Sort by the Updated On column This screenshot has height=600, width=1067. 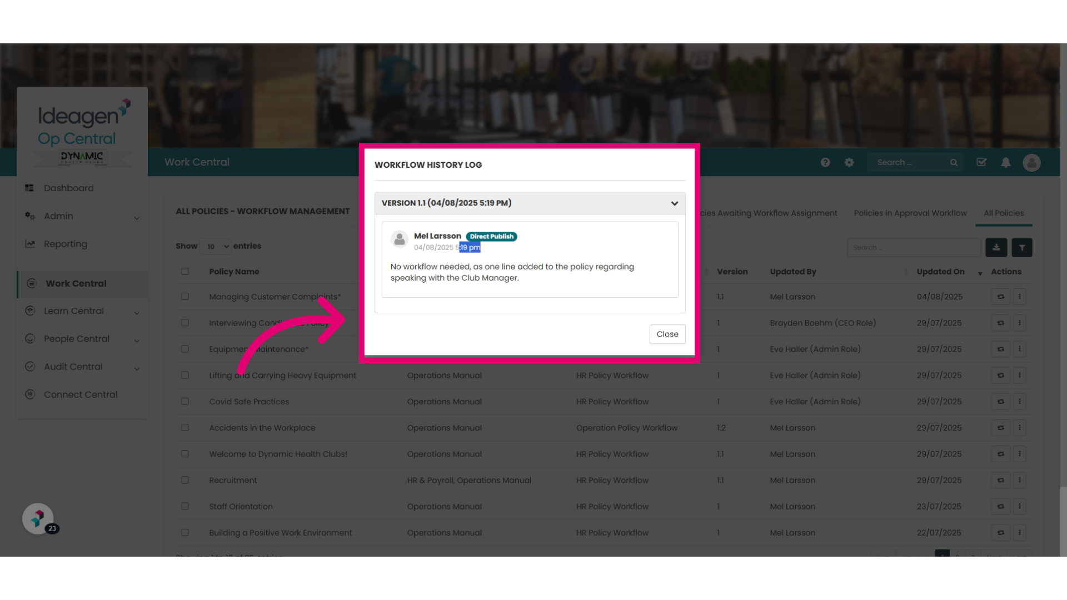pyautogui.click(x=940, y=272)
